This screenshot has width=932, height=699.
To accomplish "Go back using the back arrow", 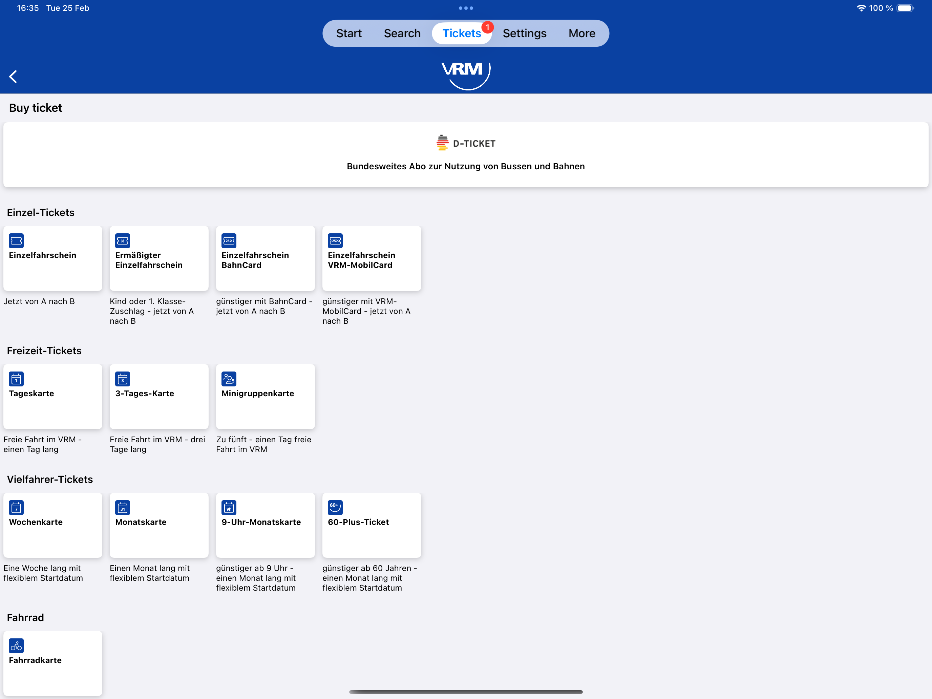I will click(13, 77).
